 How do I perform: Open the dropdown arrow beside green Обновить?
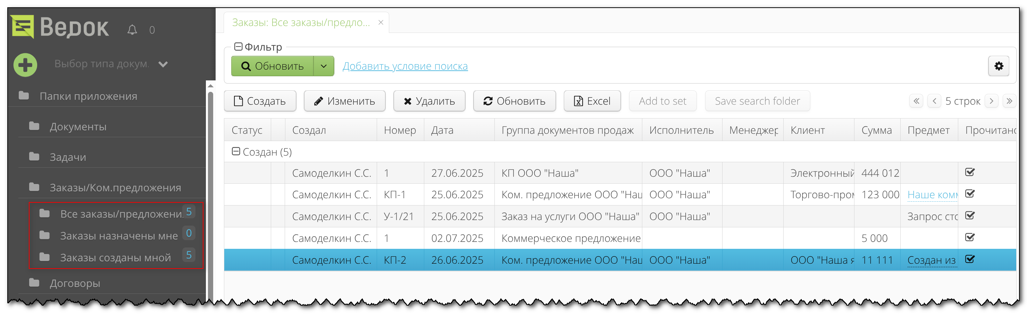324,66
